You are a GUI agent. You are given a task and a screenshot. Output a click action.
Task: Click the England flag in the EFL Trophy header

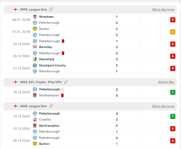click(x=16, y=82)
